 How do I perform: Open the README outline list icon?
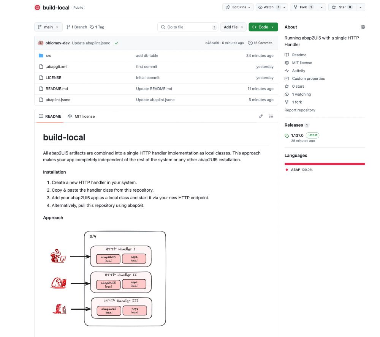[271, 117]
